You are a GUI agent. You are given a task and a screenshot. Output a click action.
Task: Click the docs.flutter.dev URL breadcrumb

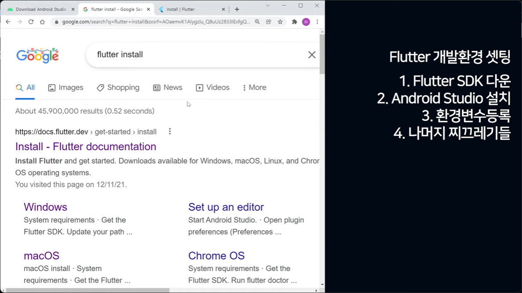coord(86,132)
